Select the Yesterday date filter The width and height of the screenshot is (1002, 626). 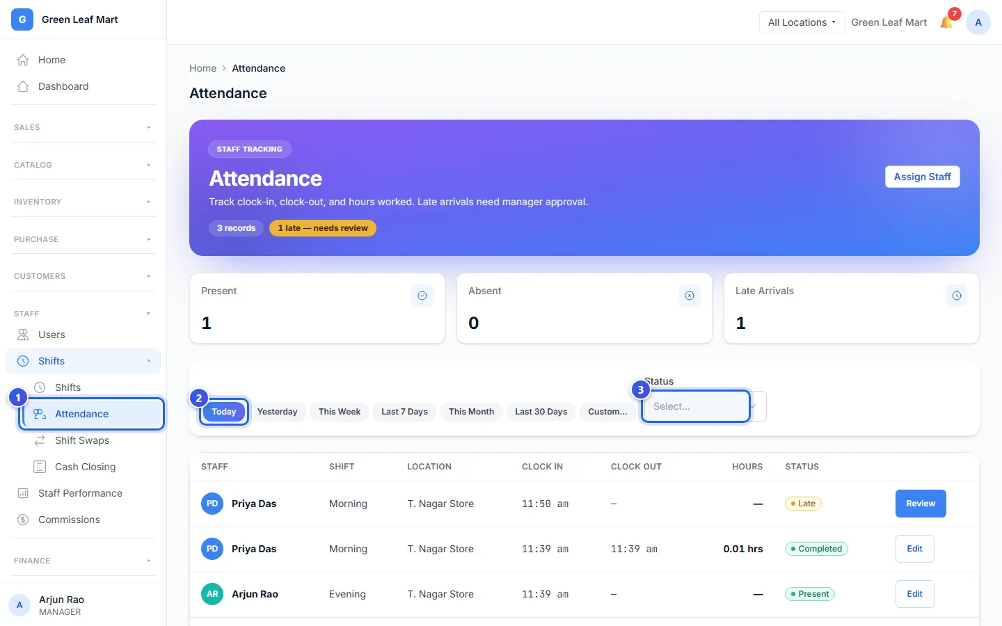277,412
